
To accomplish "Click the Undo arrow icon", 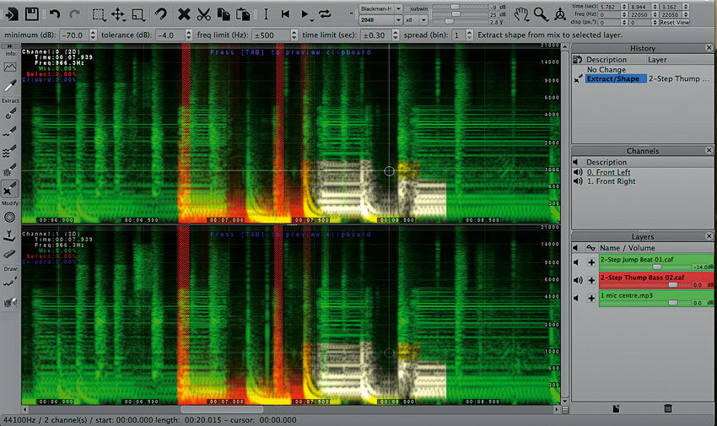I will [x=55, y=13].
